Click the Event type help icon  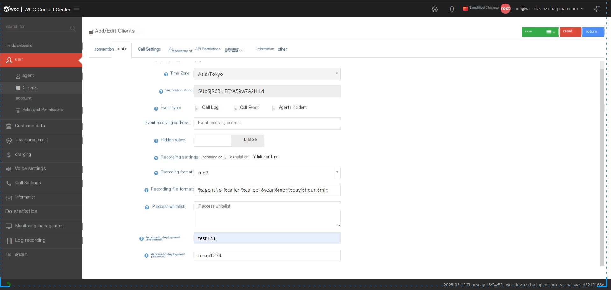coord(156,109)
